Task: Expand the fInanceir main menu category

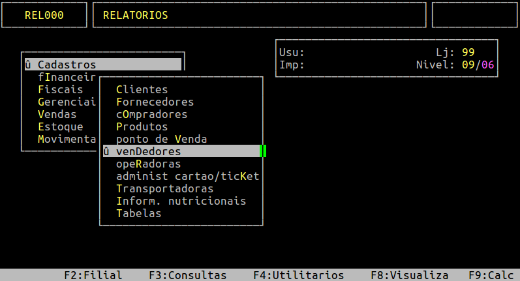Action: click(x=67, y=77)
